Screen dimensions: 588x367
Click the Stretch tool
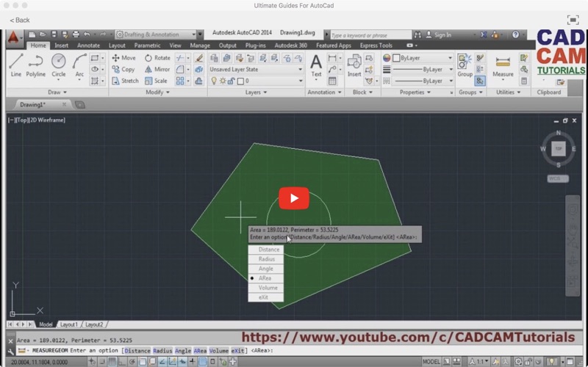125,81
